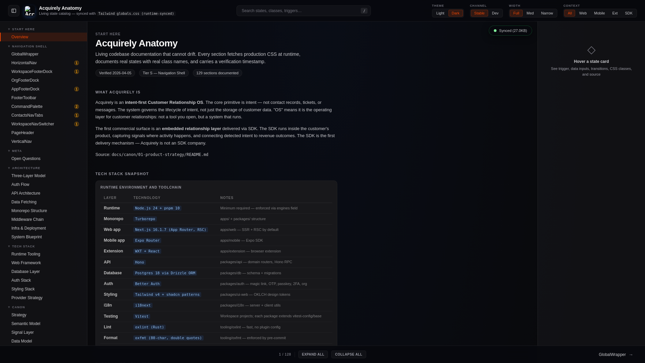645x363 pixels.
Task: Collapse the Canon section
Action: click(16, 307)
